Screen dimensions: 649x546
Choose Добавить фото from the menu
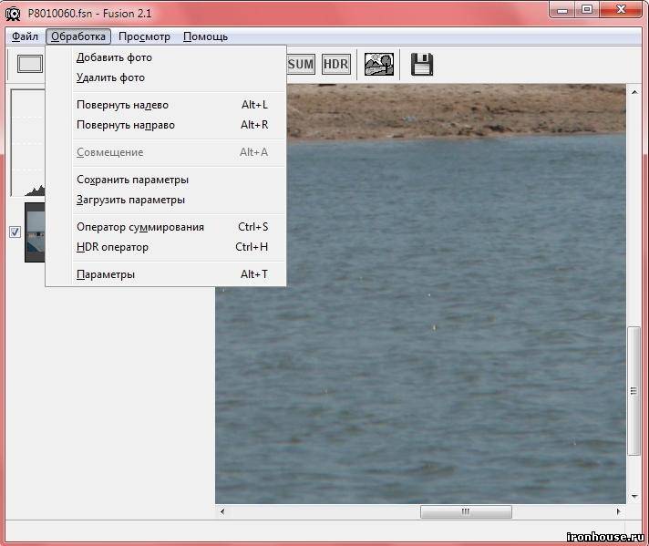tap(114, 57)
